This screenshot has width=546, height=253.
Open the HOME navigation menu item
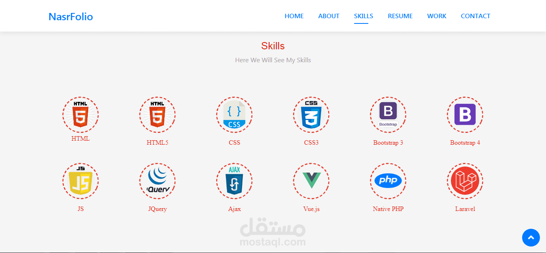tap(294, 16)
